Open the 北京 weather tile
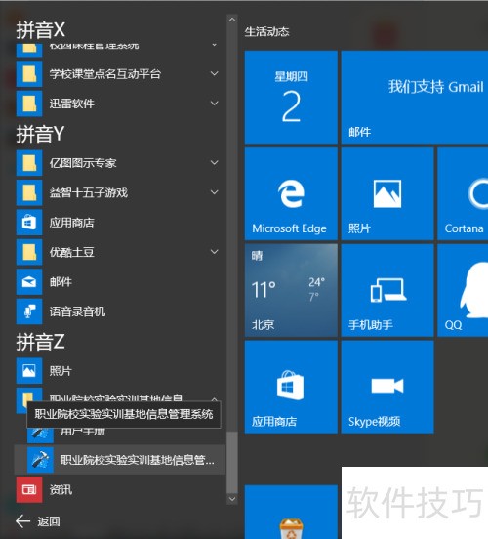This screenshot has height=539, width=488. click(x=291, y=290)
